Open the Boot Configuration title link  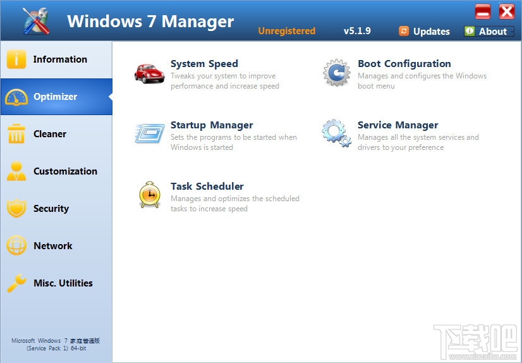pyautogui.click(x=404, y=64)
